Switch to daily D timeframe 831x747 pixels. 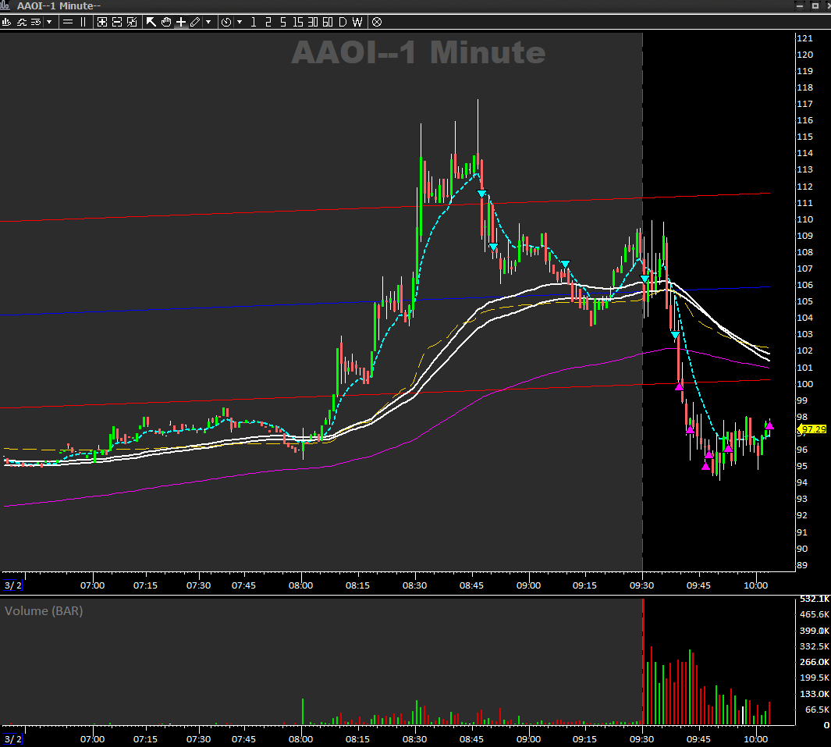click(343, 22)
